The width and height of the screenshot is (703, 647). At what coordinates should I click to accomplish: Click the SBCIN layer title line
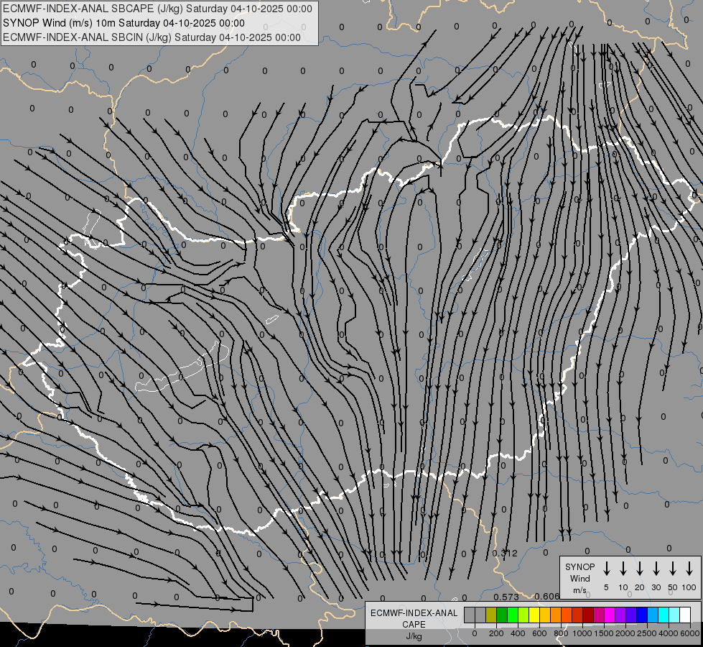[x=152, y=37]
